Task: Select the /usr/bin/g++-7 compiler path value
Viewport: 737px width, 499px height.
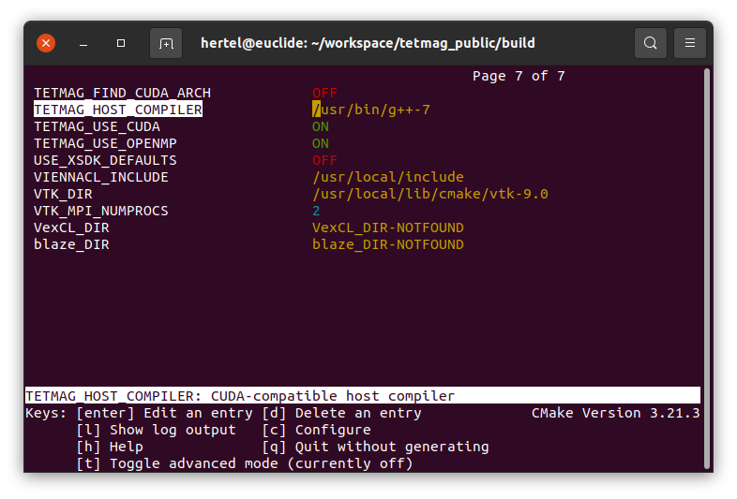Action: pyautogui.click(x=371, y=110)
